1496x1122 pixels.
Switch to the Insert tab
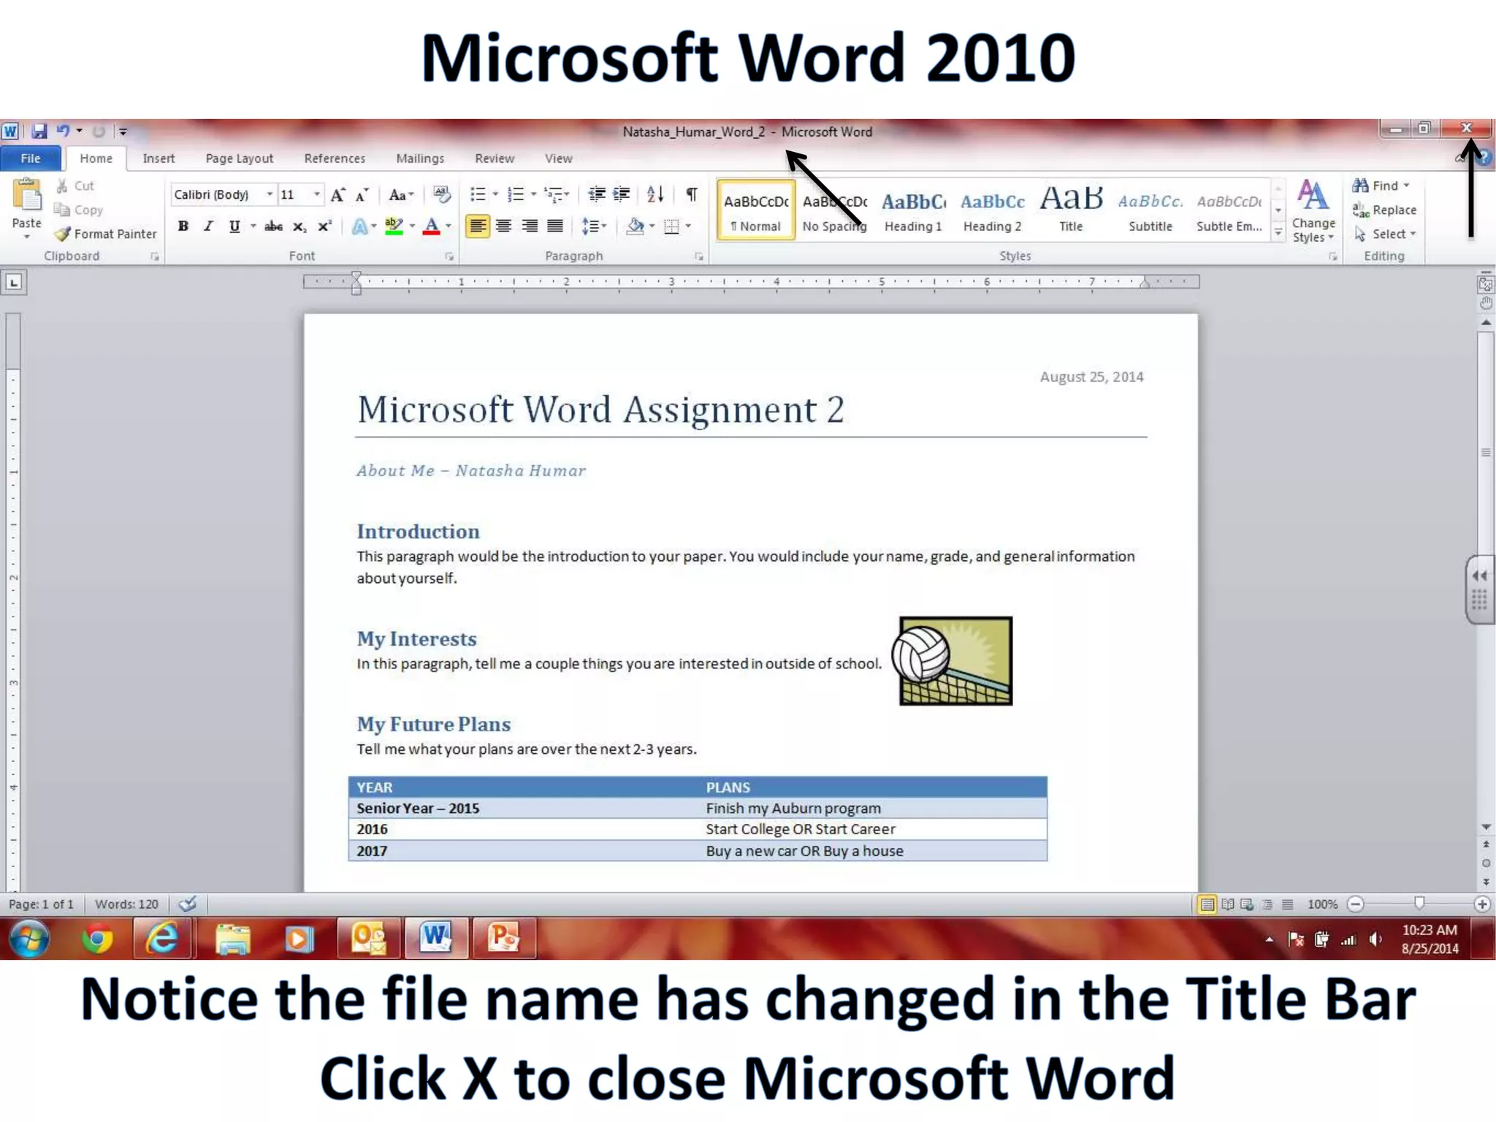[159, 159]
